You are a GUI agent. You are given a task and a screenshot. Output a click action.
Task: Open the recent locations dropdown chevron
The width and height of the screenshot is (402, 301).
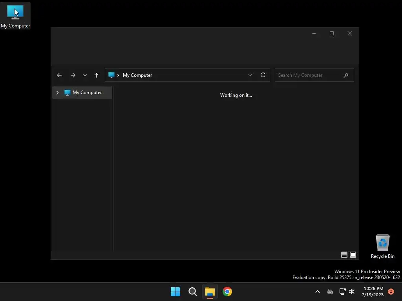(85, 75)
